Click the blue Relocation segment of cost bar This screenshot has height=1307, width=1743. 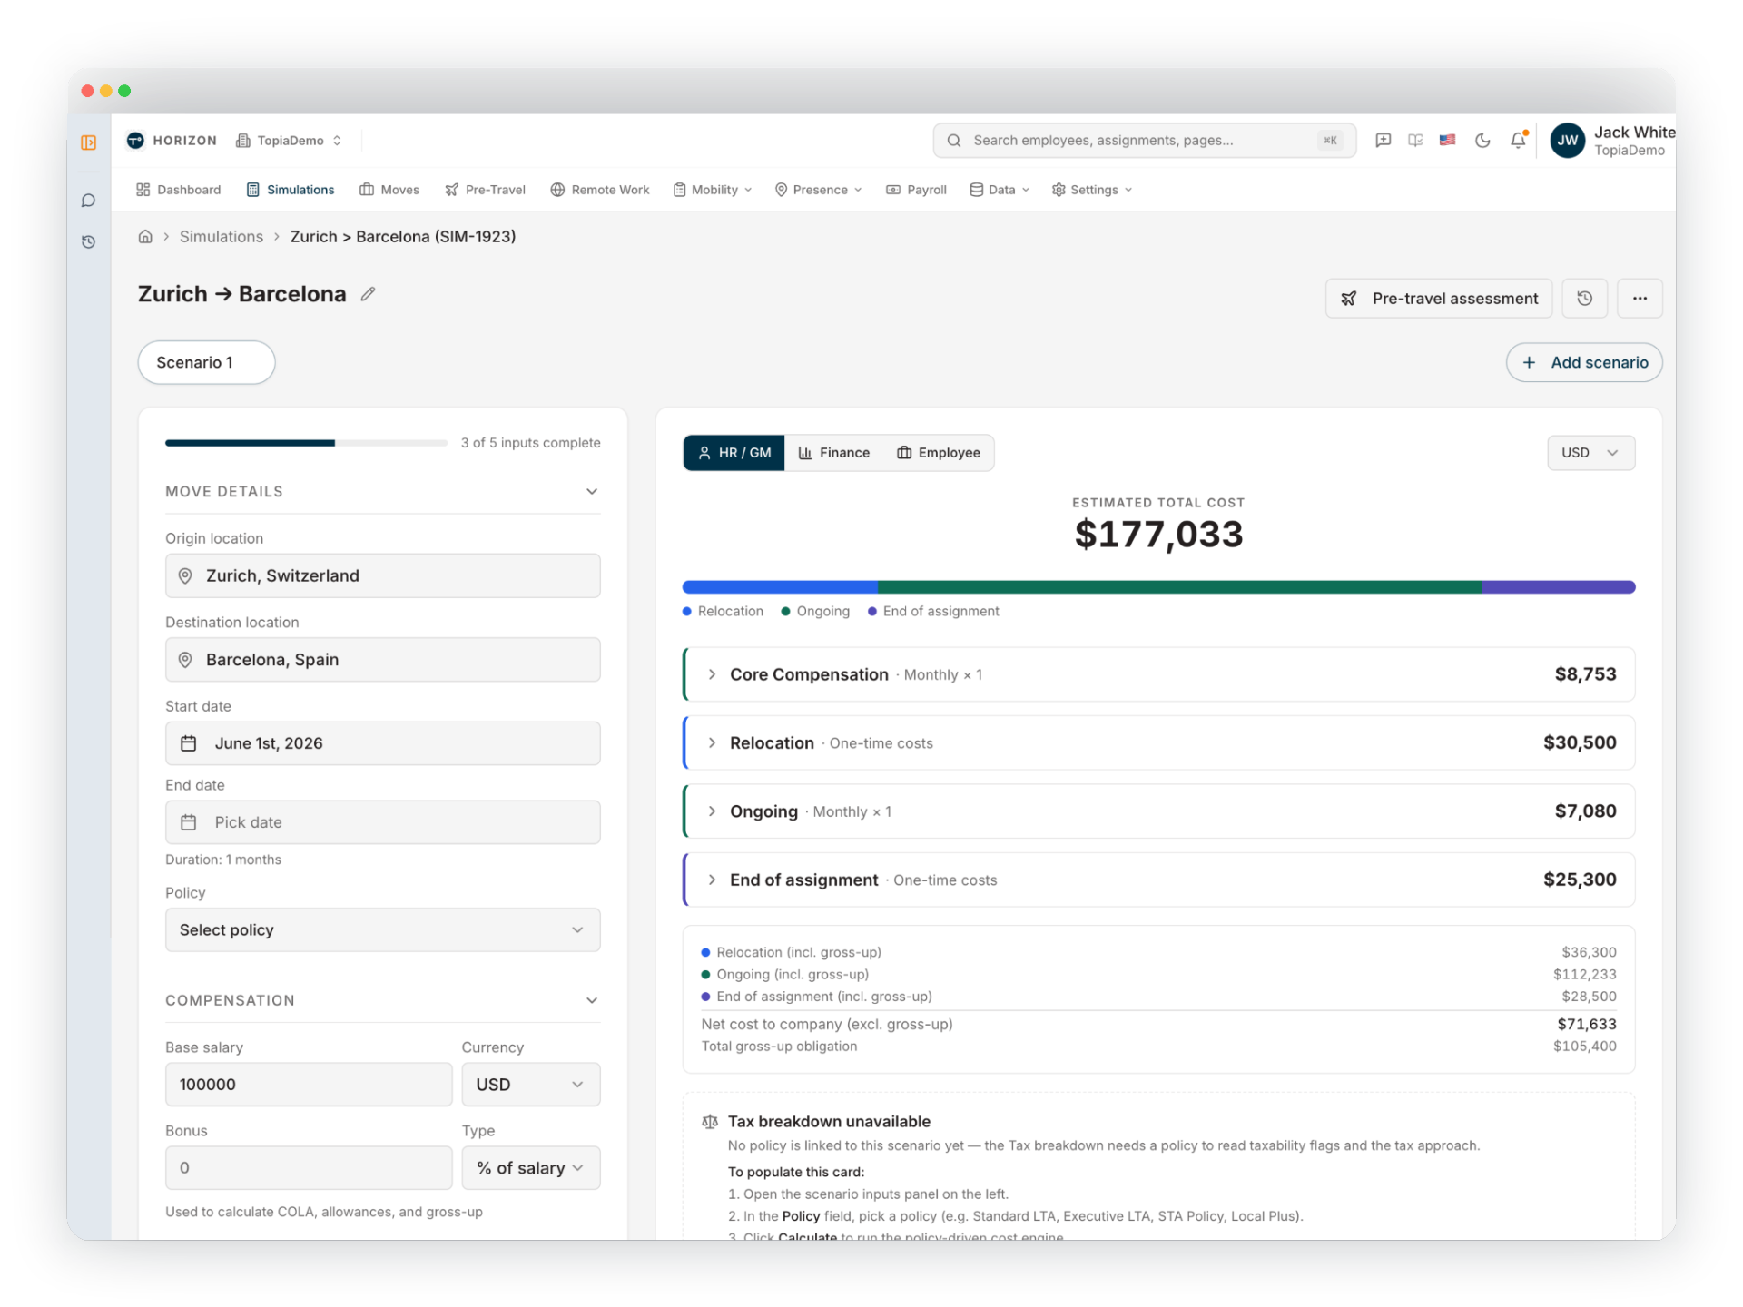[x=781, y=587]
